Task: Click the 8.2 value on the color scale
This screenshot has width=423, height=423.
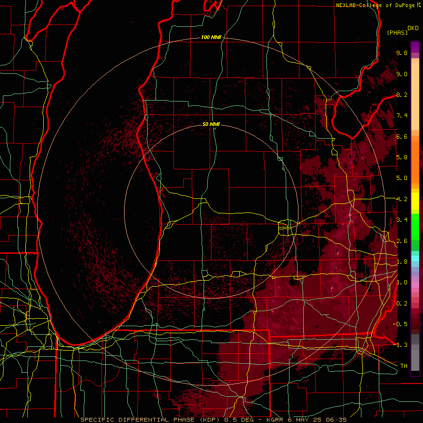Action: [402, 94]
